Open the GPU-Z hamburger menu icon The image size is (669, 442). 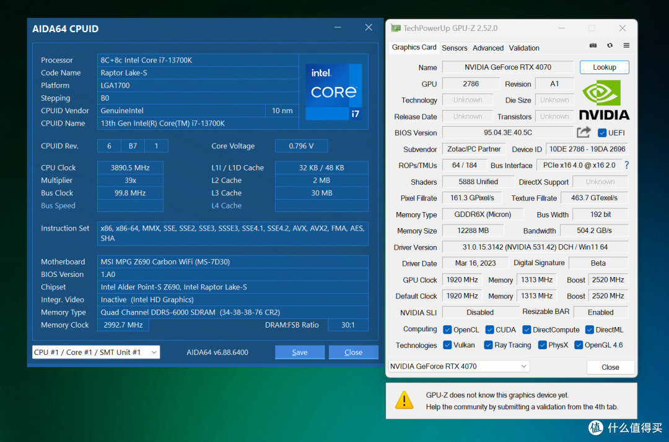tap(626, 46)
